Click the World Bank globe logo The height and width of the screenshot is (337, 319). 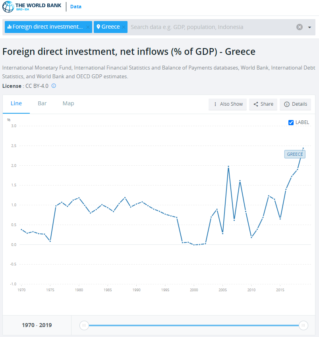[8, 7]
